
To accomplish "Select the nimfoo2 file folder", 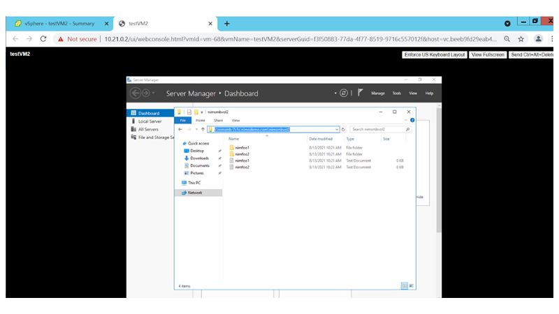I will point(242,154).
